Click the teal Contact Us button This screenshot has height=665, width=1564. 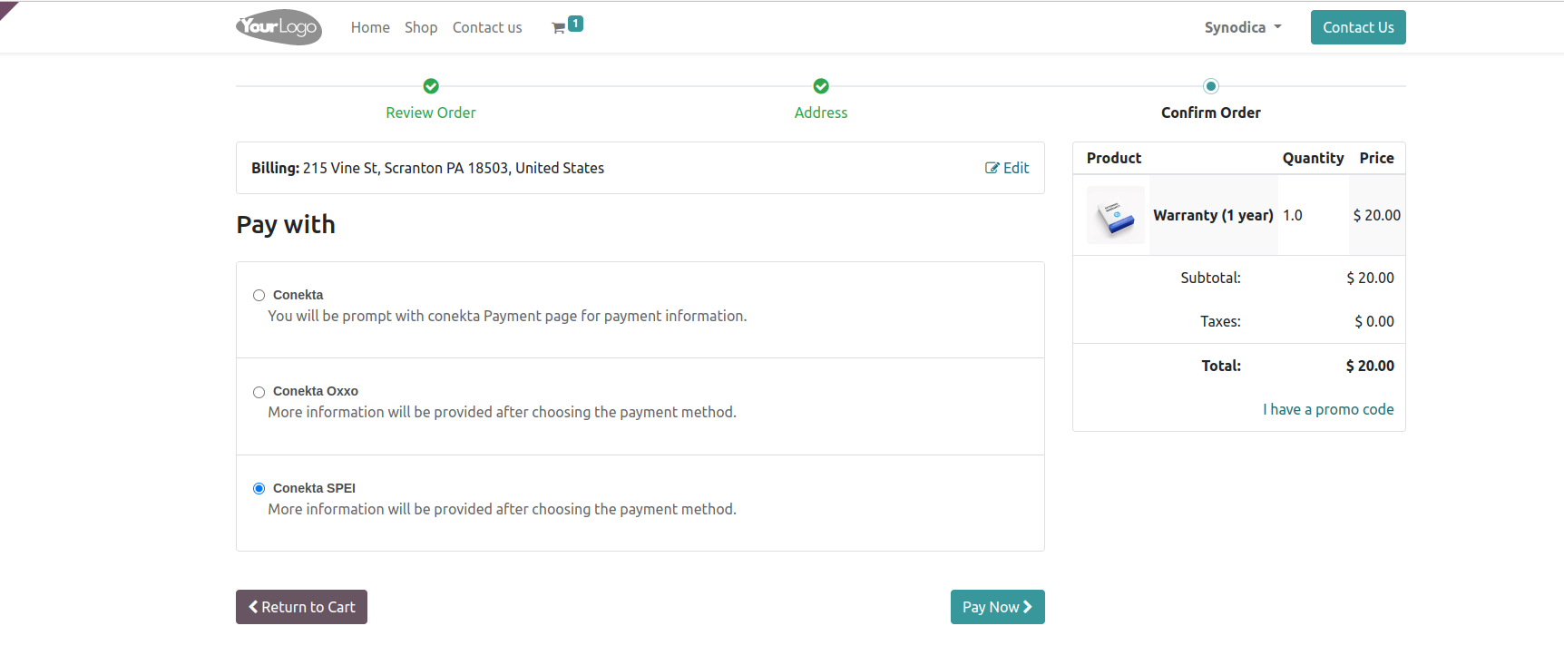coord(1358,27)
